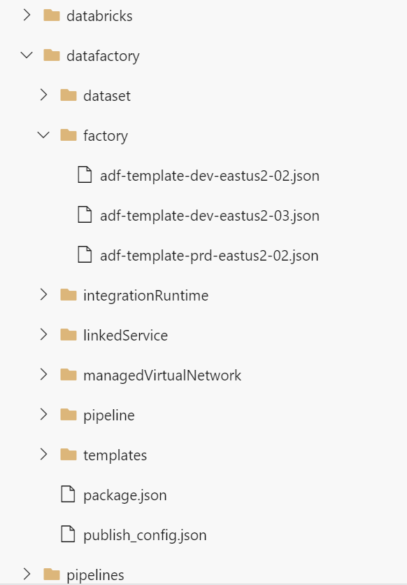The width and height of the screenshot is (407, 585).
Task: Click the file icon beside package.json
Action: (x=69, y=495)
